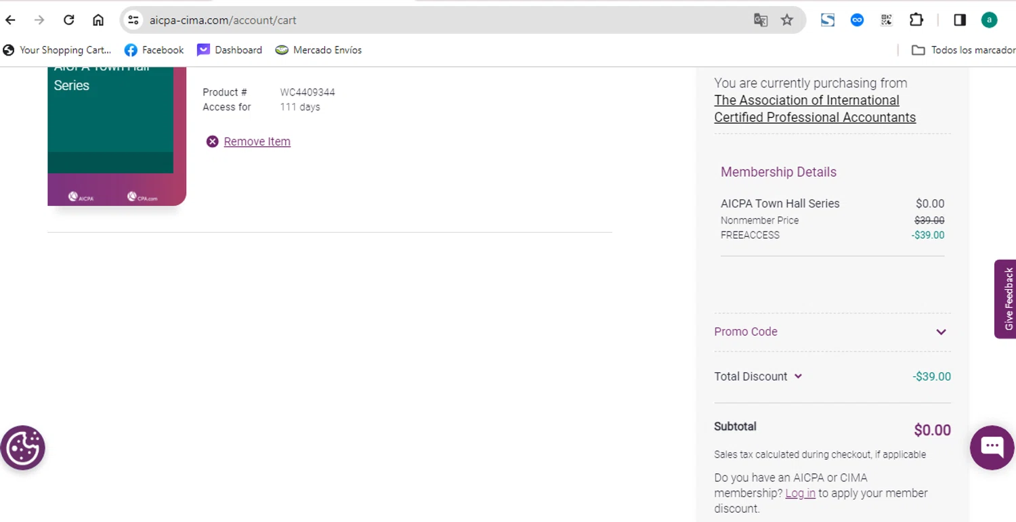Open the live chat bubble
Image resolution: width=1016 pixels, height=522 pixels.
point(992,447)
